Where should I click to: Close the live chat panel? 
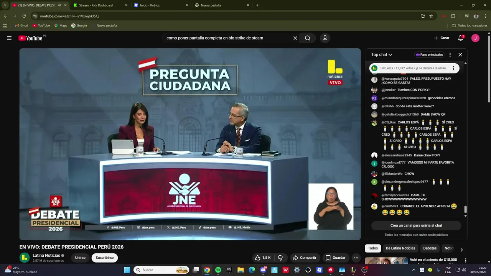point(460,54)
